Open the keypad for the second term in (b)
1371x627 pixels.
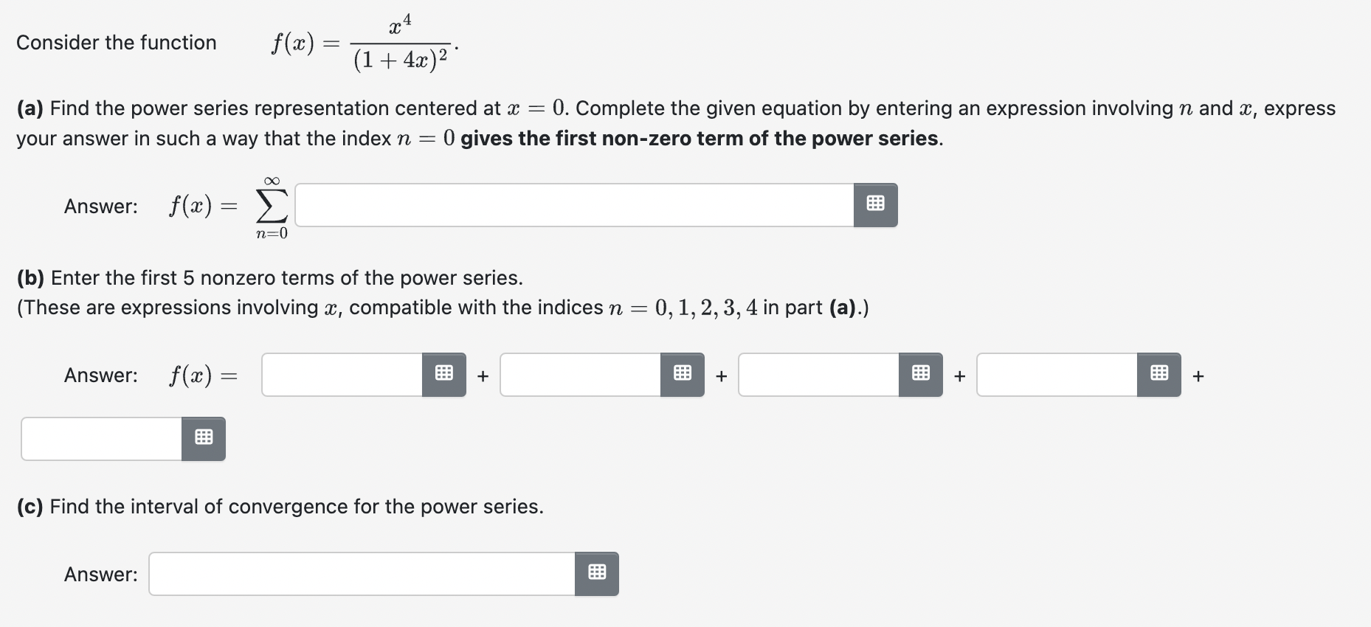pyautogui.click(x=682, y=374)
